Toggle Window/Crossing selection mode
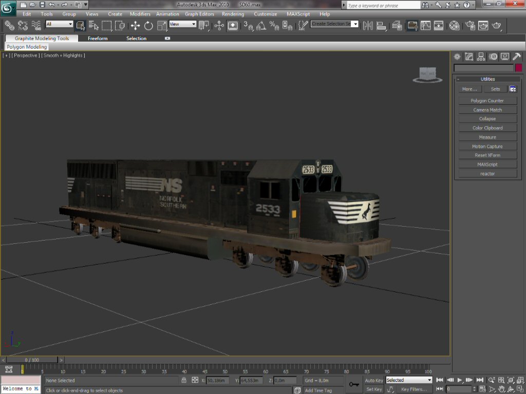This screenshot has height=394, width=526. point(120,26)
